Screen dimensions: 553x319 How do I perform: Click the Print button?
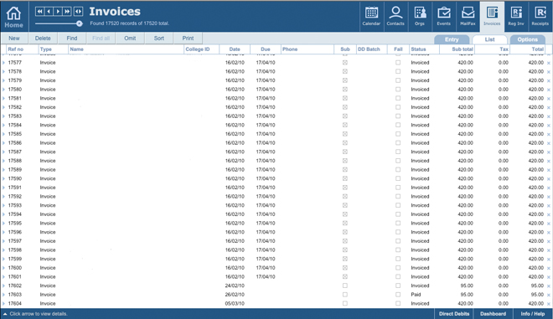(188, 38)
